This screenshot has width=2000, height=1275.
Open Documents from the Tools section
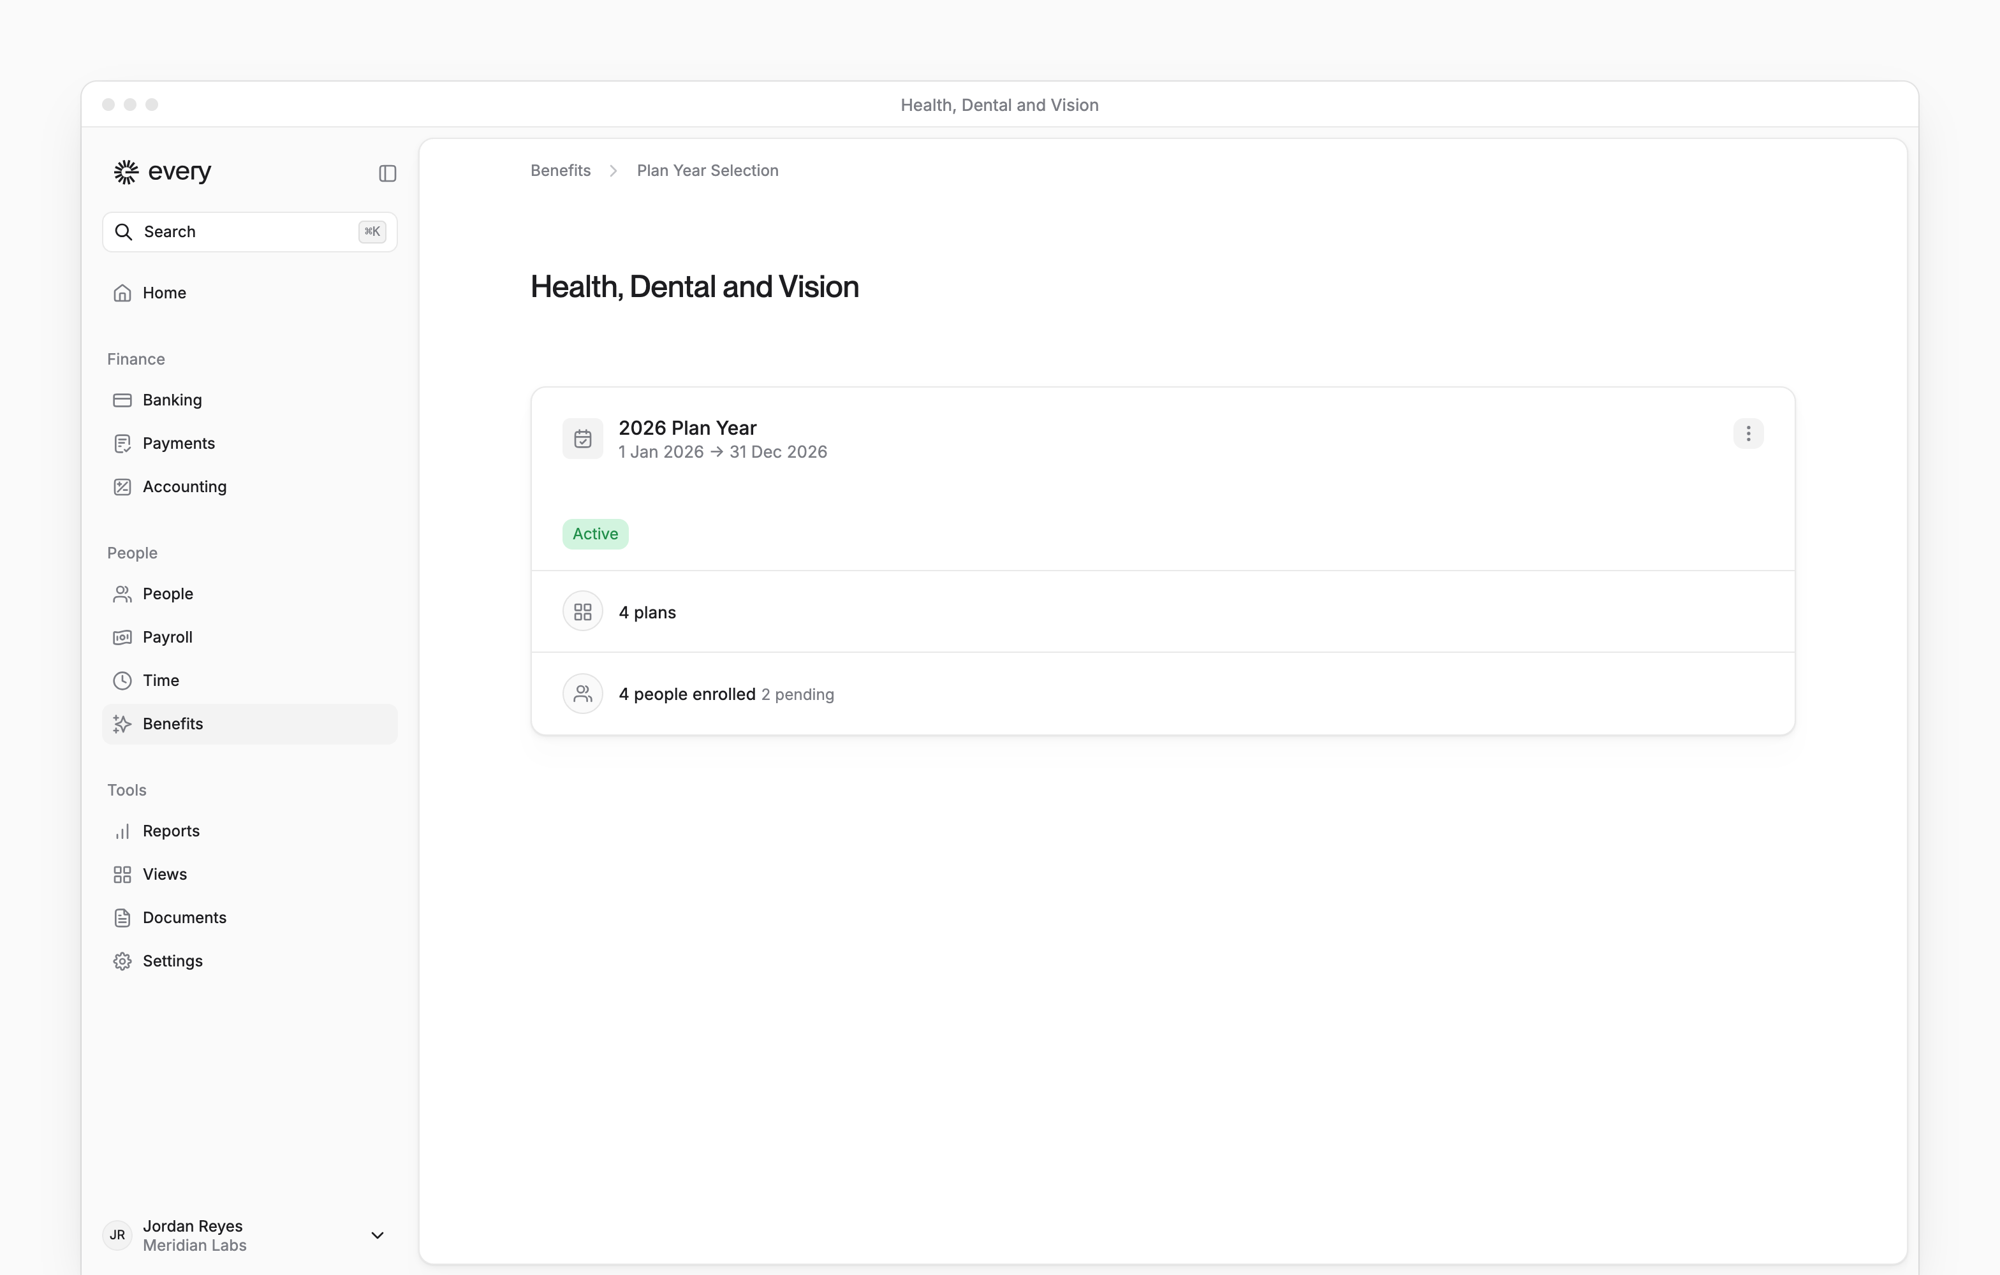point(249,917)
